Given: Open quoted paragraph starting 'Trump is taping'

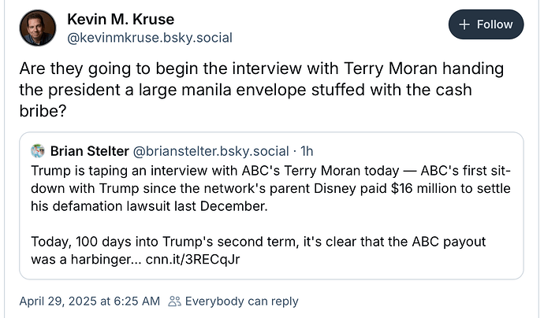Looking at the screenshot, I should coord(270,188).
